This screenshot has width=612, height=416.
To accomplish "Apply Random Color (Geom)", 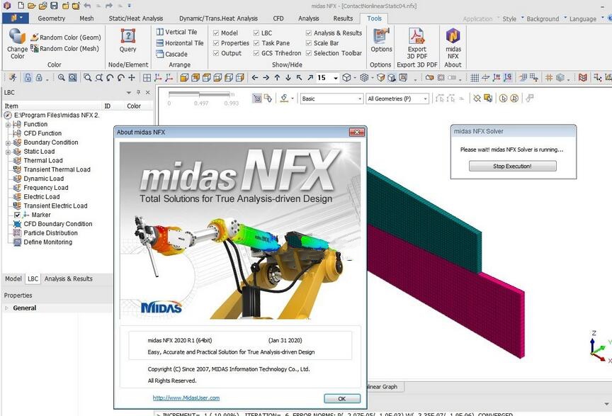I will [66, 38].
